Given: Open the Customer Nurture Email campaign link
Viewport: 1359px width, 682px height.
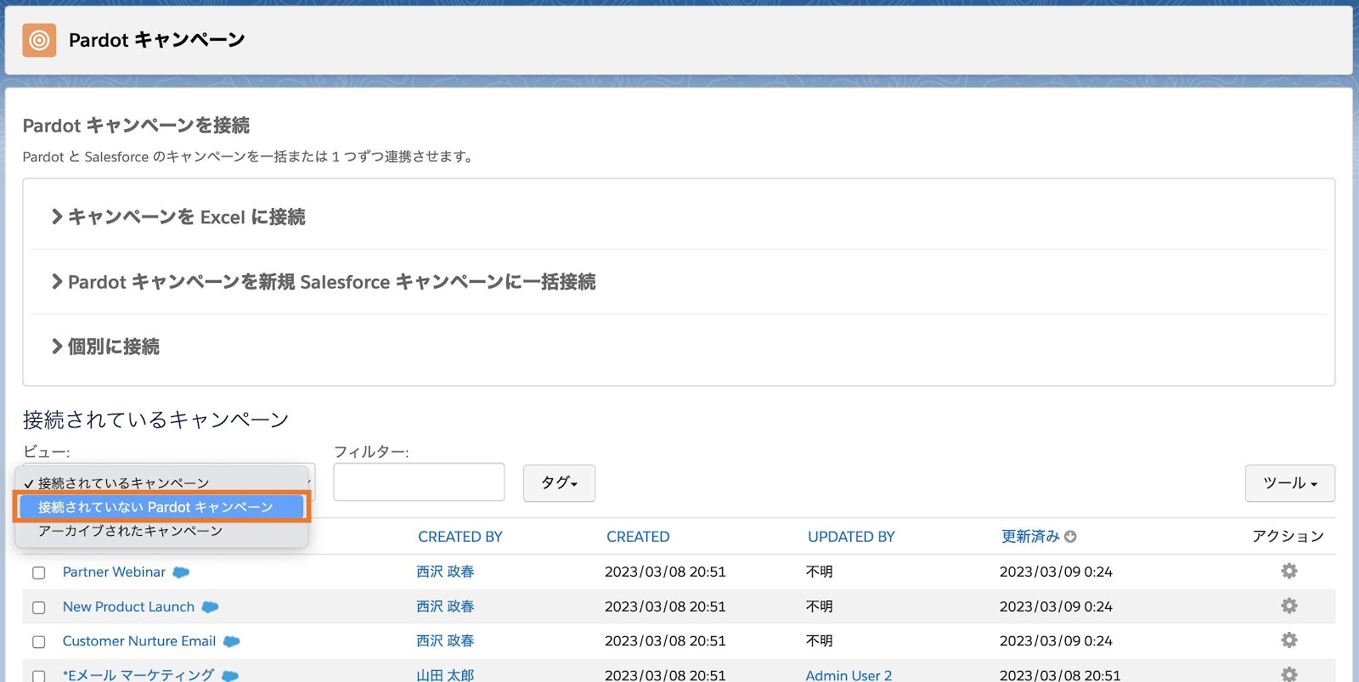Looking at the screenshot, I should pyautogui.click(x=139, y=641).
